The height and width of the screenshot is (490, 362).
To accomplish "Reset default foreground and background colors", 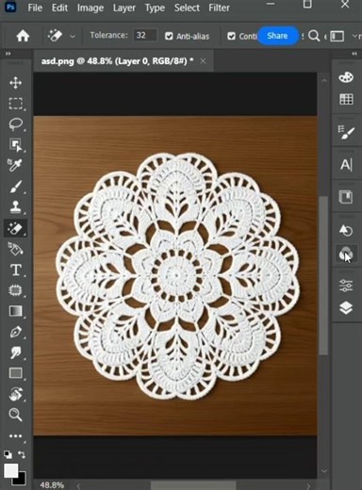I will coord(8,454).
